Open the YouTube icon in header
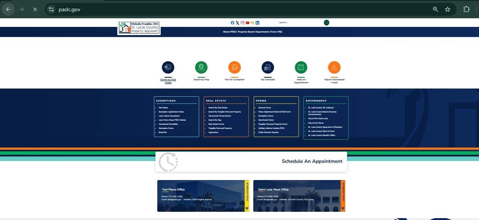The image size is (479, 220). [247, 23]
